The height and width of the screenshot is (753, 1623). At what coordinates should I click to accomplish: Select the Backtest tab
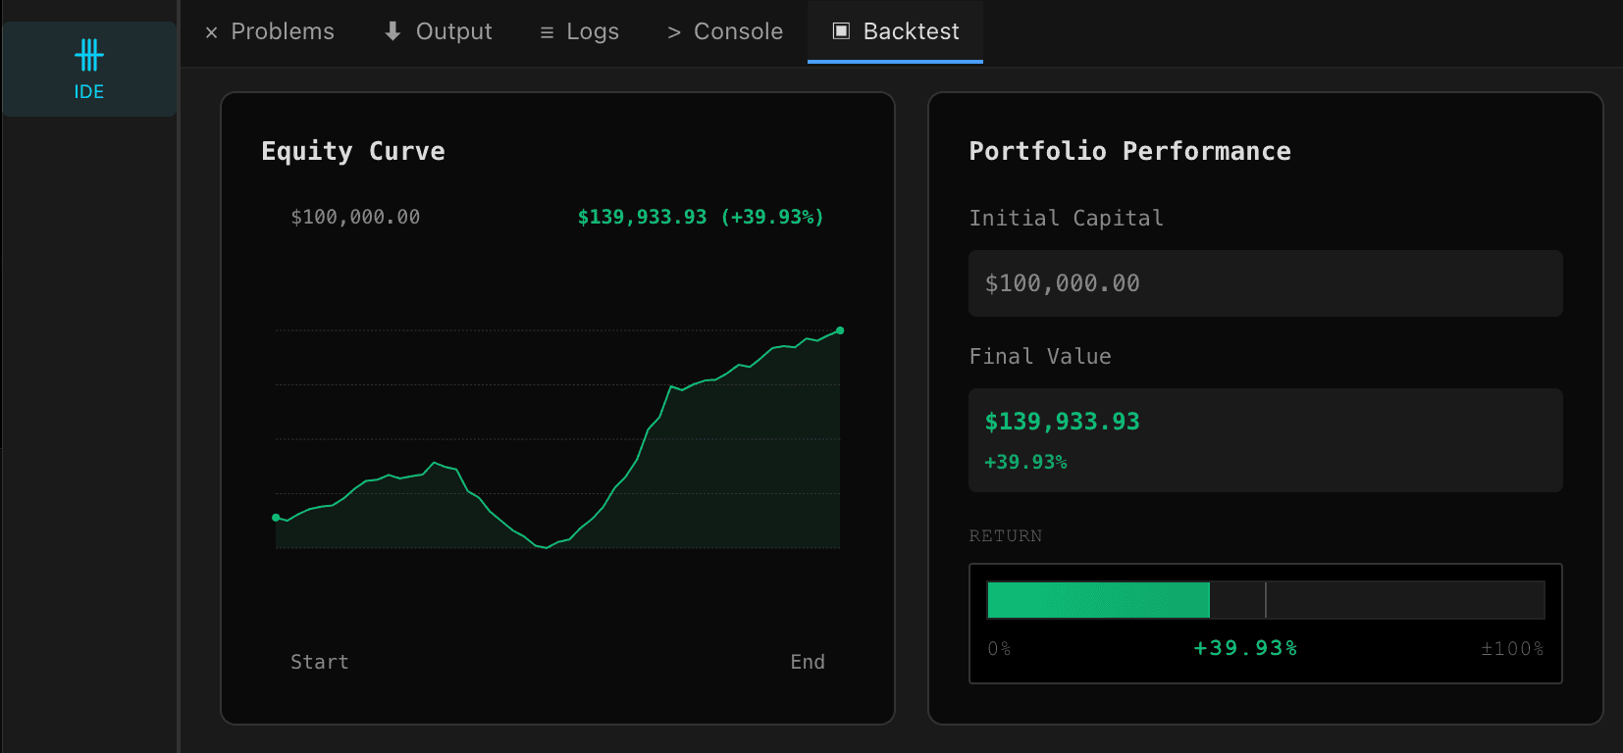click(x=895, y=31)
